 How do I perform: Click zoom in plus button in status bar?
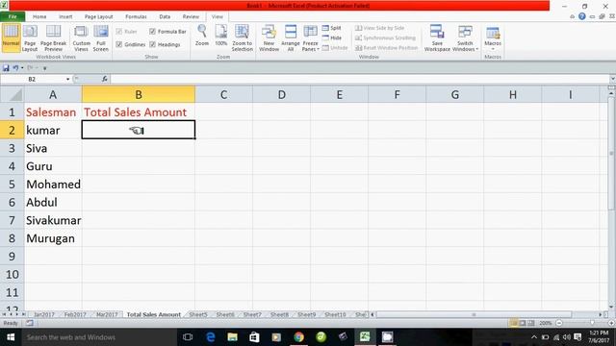[x=611, y=323]
